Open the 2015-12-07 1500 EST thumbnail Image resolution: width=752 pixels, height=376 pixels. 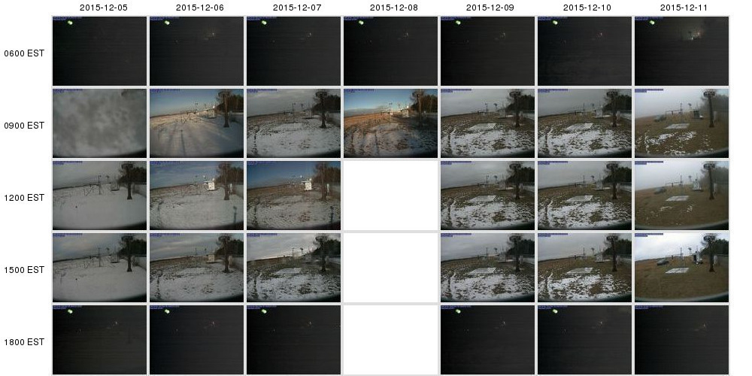tap(293, 268)
